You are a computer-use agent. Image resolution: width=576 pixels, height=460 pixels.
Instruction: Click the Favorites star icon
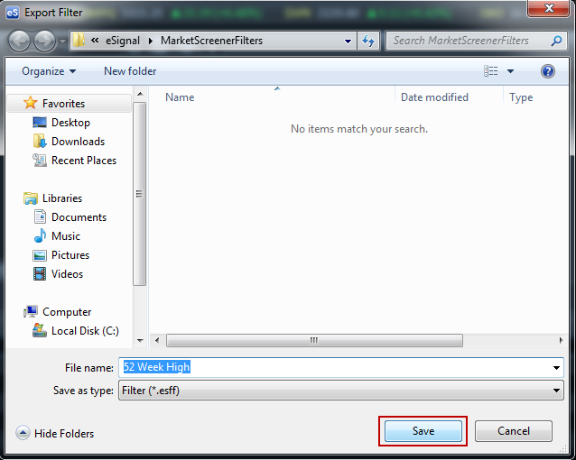coord(30,103)
